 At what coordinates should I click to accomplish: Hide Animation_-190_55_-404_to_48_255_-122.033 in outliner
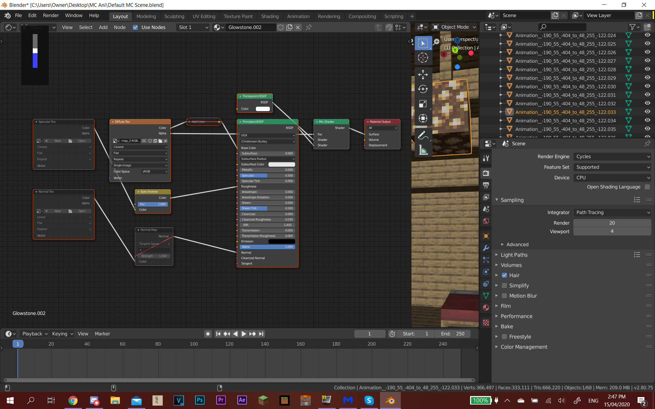[x=647, y=112]
